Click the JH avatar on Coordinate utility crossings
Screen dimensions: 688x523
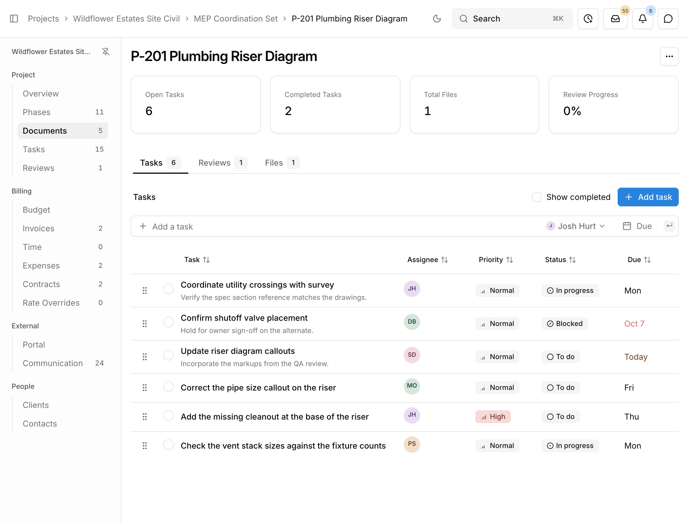(412, 289)
